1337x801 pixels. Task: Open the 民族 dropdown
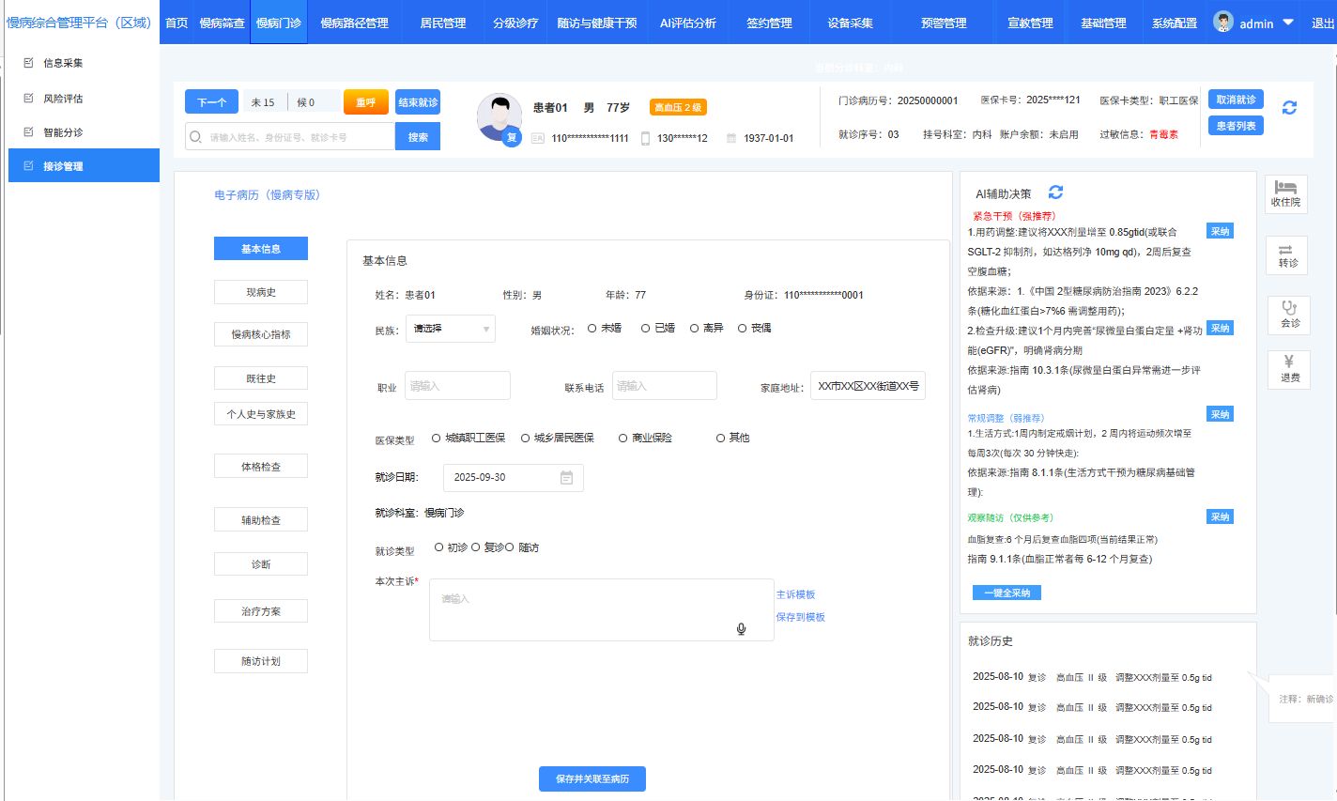point(450,329)
